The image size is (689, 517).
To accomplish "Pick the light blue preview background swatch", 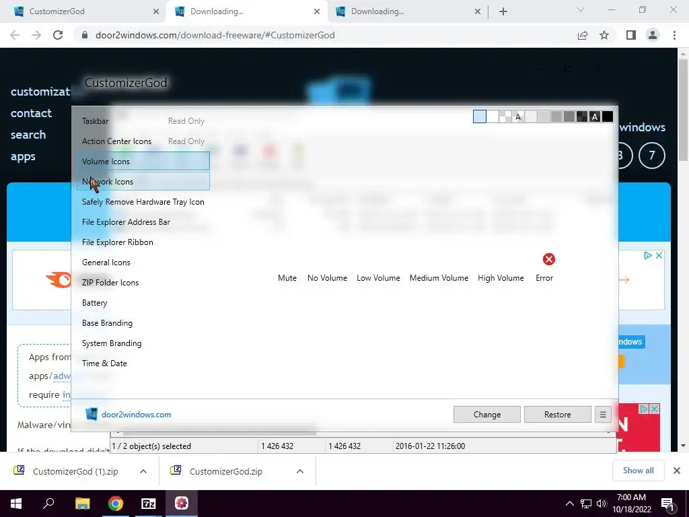I will click(x=479, y=116).
